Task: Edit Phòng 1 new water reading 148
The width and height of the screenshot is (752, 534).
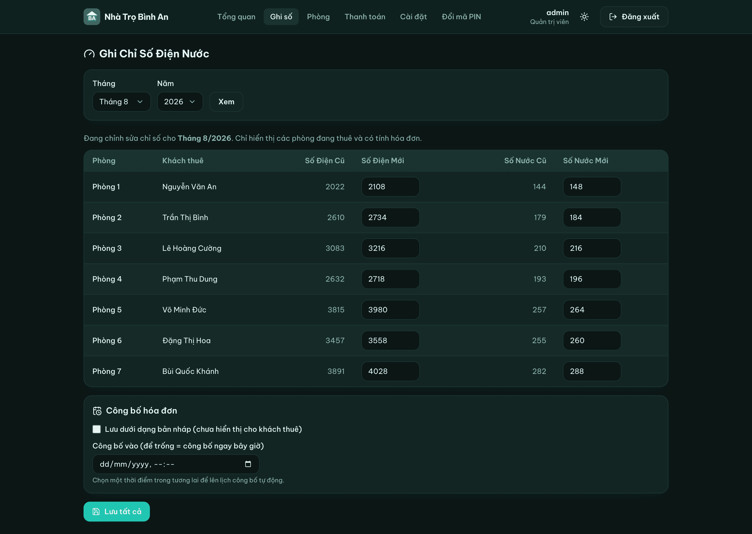Action: (592, 187)
